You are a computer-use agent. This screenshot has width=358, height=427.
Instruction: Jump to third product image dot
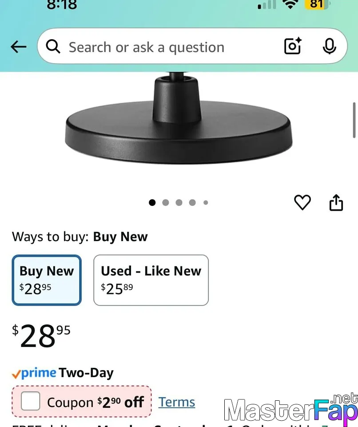pos(179,203)
